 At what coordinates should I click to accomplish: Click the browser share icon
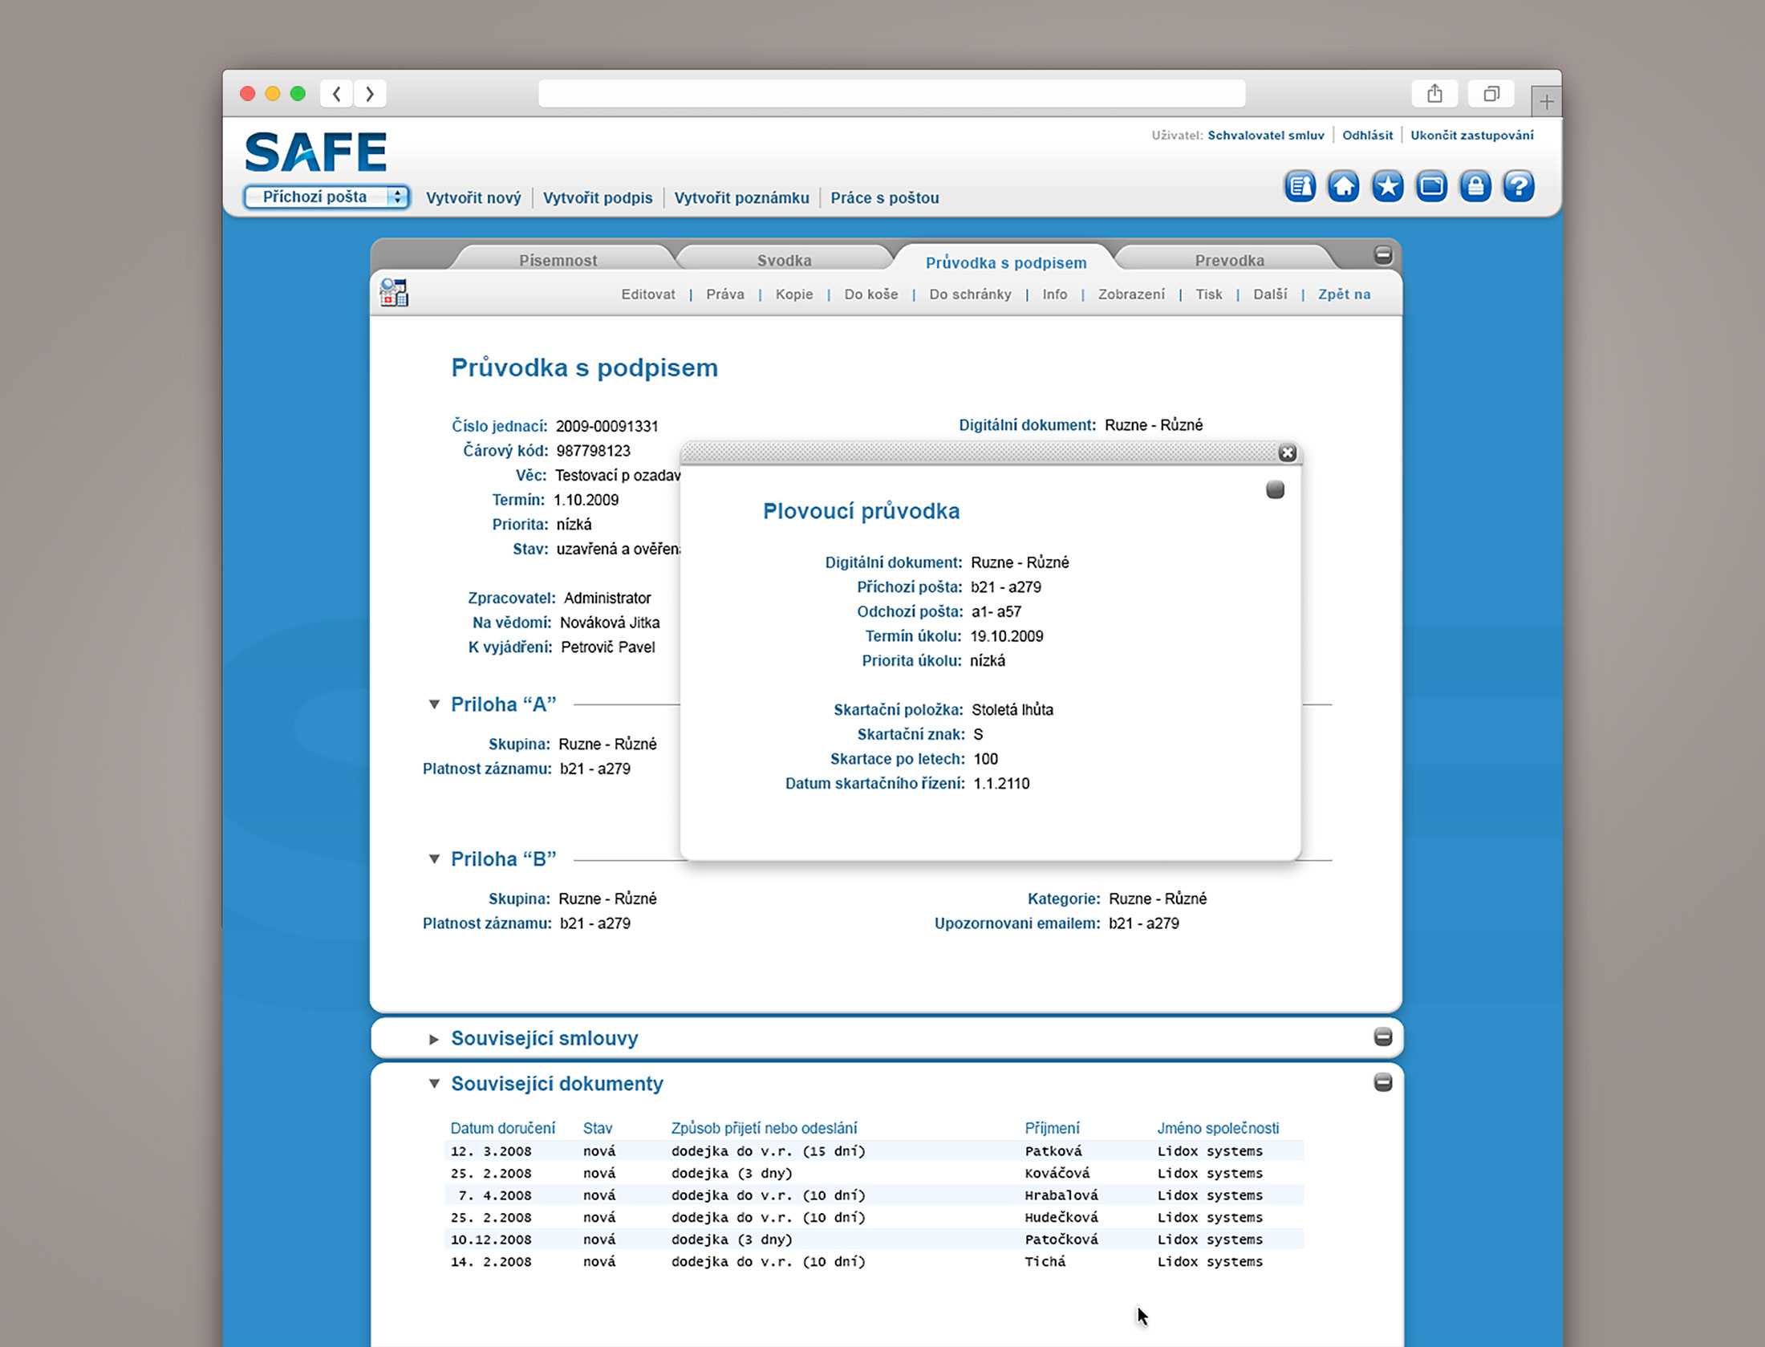pos(1435,94)
